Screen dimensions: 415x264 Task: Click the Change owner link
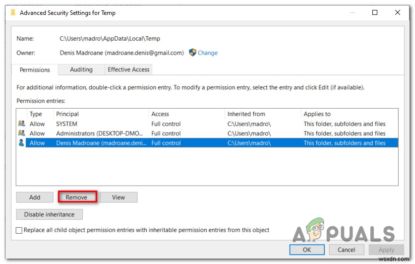coord(207,53)
